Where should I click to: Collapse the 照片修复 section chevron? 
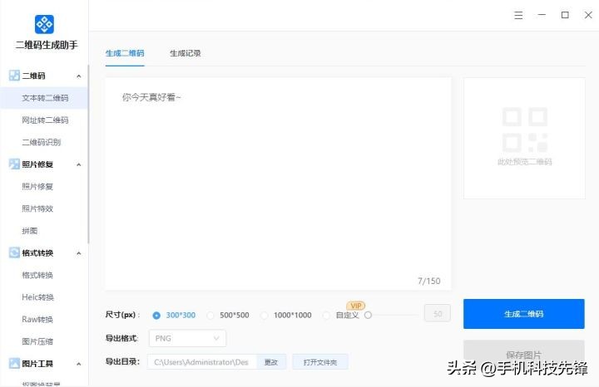pyautogui.click(x=79, y=164)
